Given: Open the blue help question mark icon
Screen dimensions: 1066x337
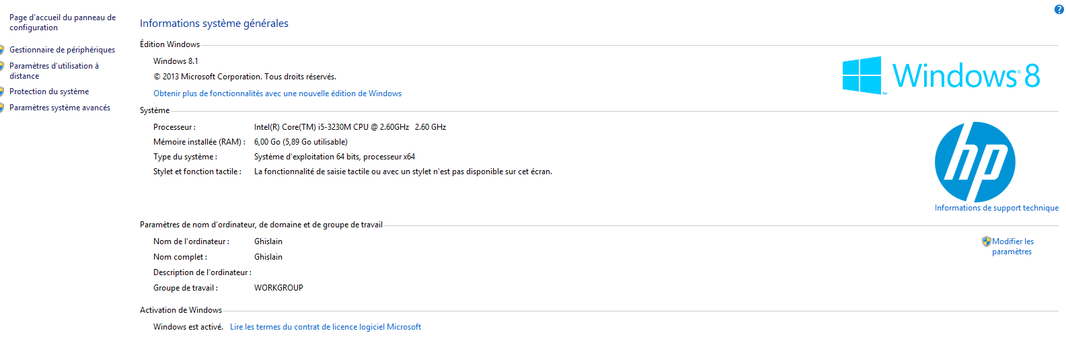Looking at the screenshot, I should coord(1059,9).
